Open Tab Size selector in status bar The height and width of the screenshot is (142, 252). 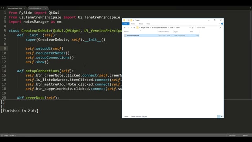[x=233, y=136]
